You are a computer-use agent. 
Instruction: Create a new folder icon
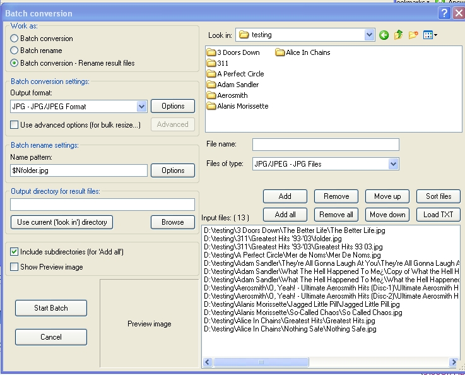(x=413, y=35)
